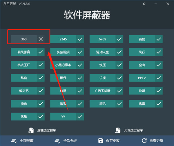Select the 百度 label button
Image resolution: width=174 pixels, height=146 pixels.
(x=142, y=39)
